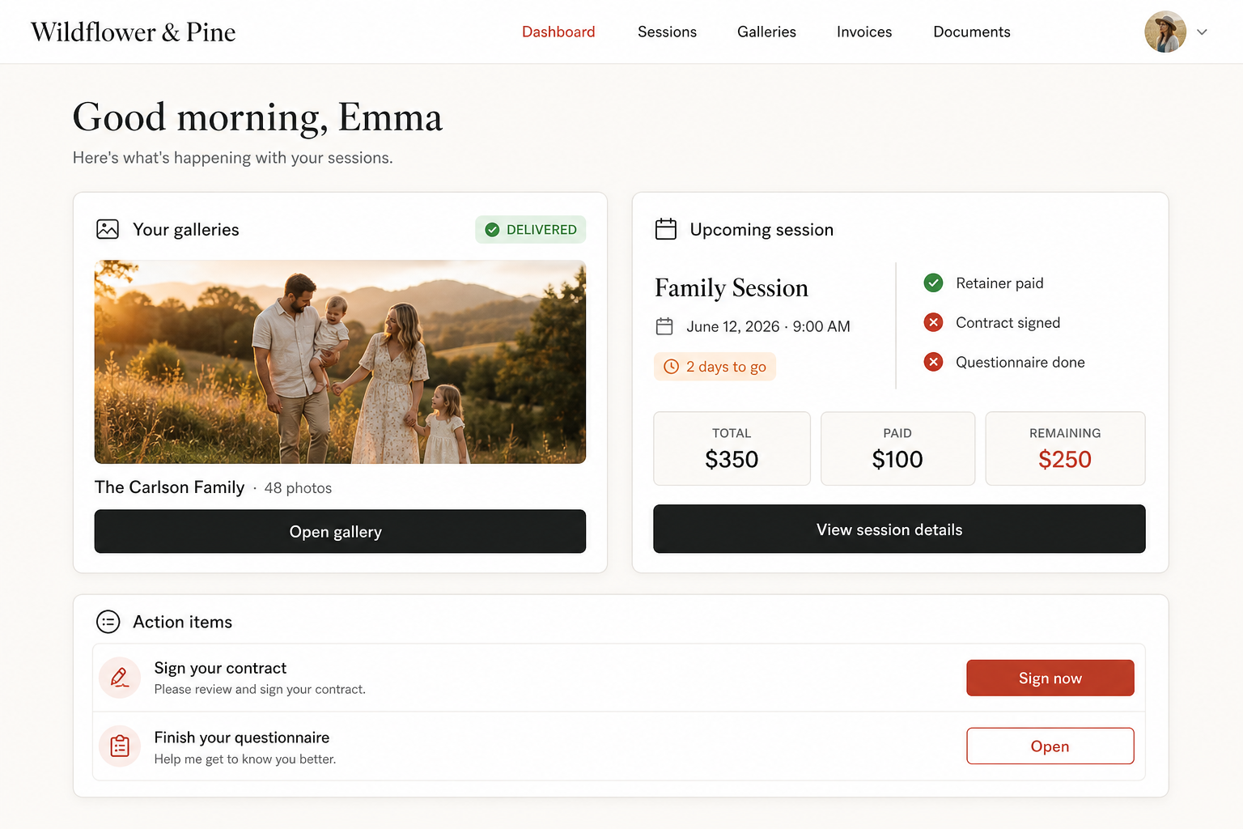Screen dimensions: 1243x829
Task: Click the pen icon for Sign your contract
Action: pos(120,678)
